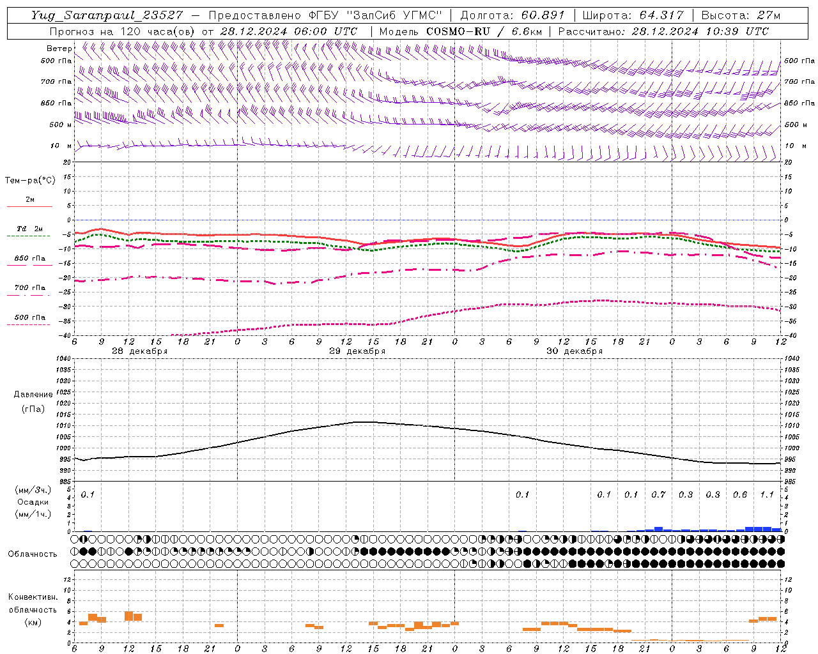The image size is (818, 654).
Task: Click the station title Yug_Saranpaul_23527
Action: [x=106, y=15]
